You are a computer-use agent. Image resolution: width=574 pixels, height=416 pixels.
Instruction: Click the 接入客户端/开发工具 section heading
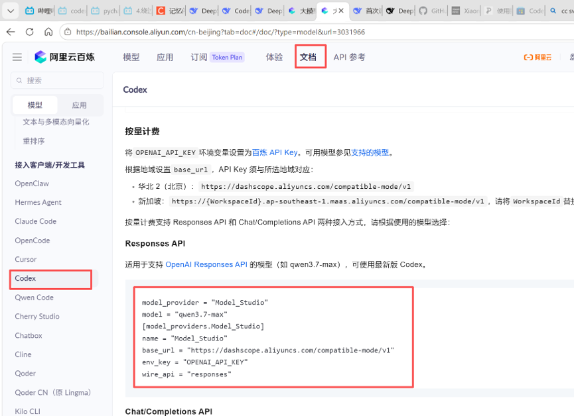[50, 165]
